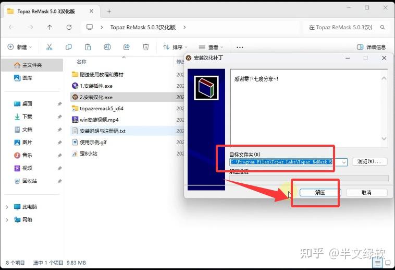Select the Topaz ReMask 5.0.3汉化版 tab
This screenshot has height=270, width=395.
click(51, 11)
